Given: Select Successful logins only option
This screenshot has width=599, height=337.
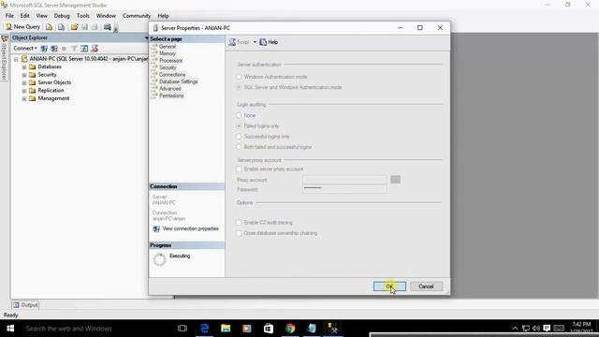Looking at the screenshot, I should coord(239,136).
